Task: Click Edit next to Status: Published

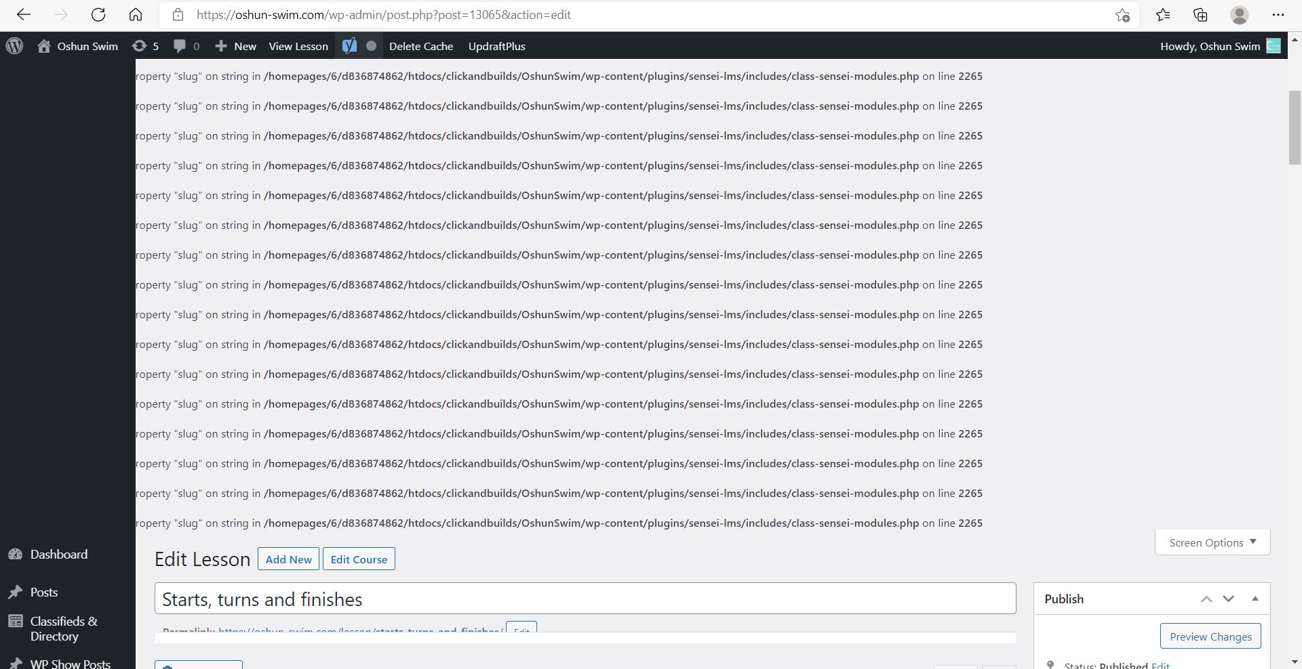Action: [1161, 665]
